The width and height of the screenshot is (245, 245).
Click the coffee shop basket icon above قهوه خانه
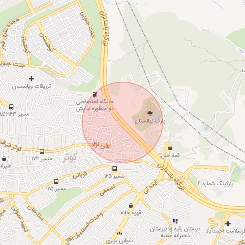pos(131,206)
